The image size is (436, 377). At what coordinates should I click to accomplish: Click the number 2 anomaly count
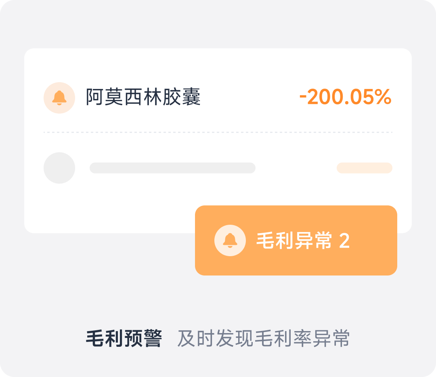(344, 241)
